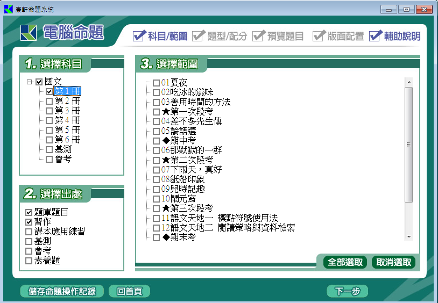Check 11語文天地一 標點符號使用法
Image resolution: width=438 pixels, height=303 pixels.
tap(156, 218)
